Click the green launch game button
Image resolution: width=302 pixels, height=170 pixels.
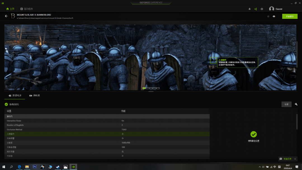(x=290, y=16)
